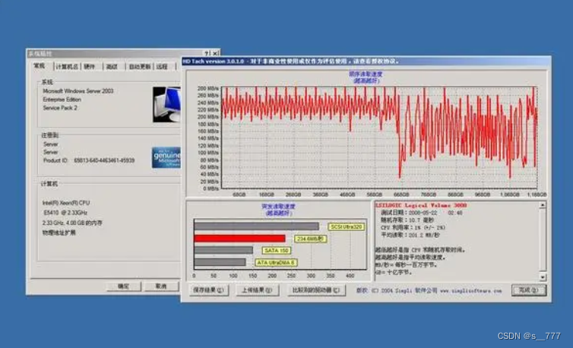
Task: Click the genuine Microsoft software badge
Action: click(x=166, y=157)
